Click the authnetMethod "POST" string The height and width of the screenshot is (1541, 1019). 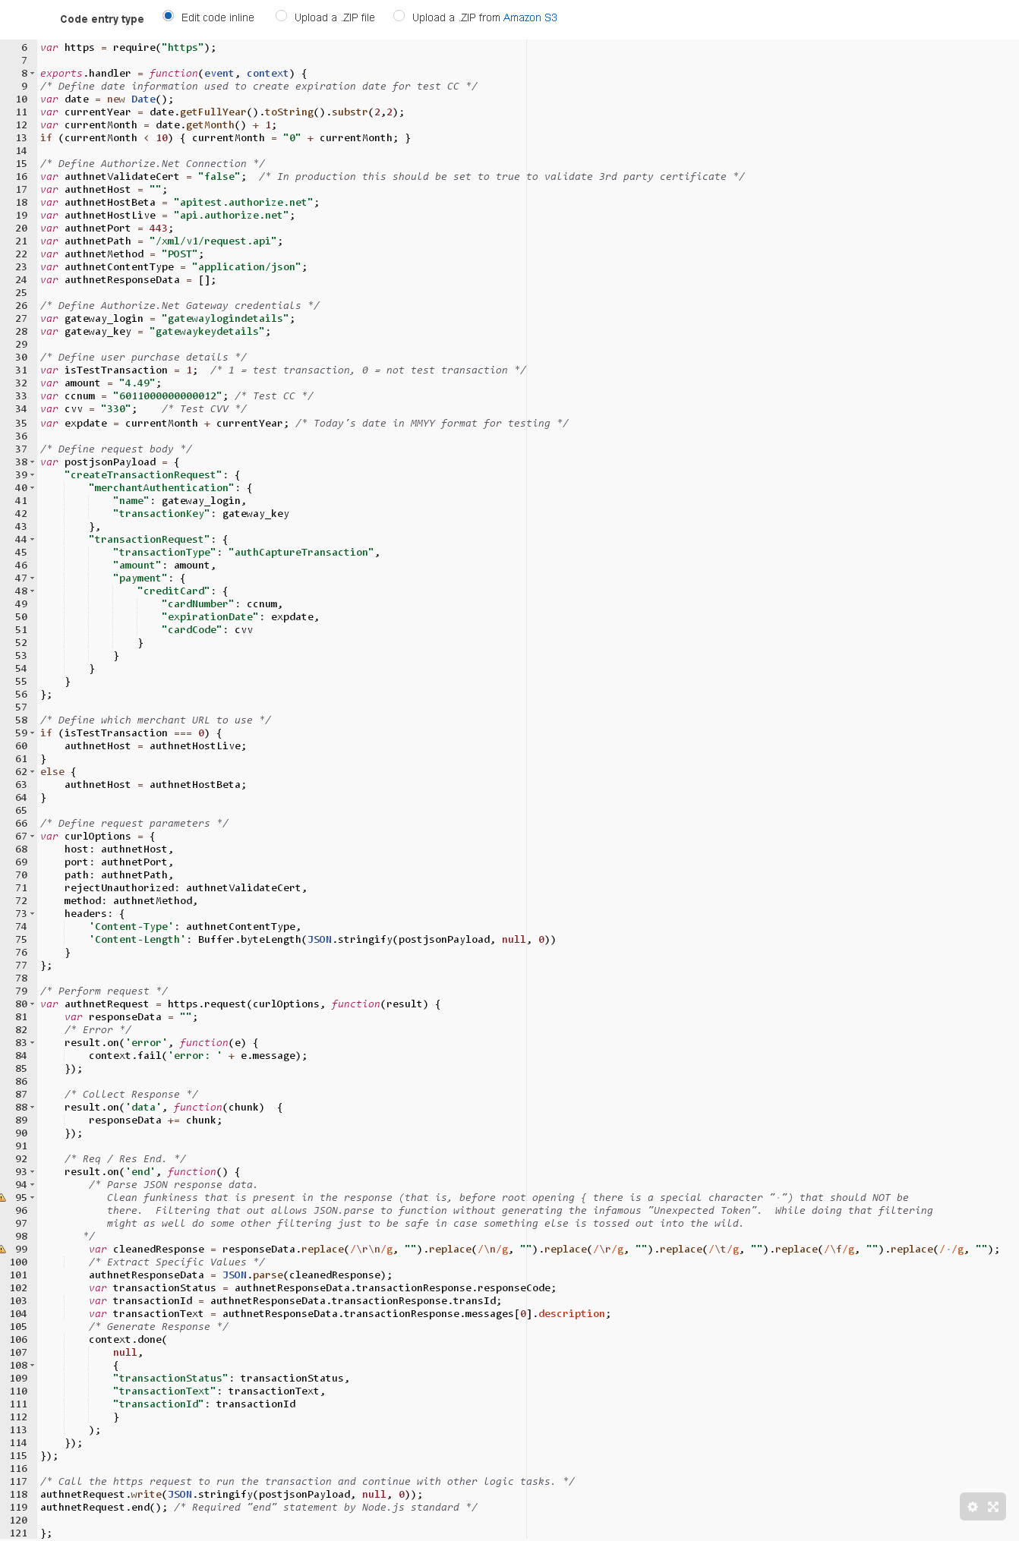[180, 254]
